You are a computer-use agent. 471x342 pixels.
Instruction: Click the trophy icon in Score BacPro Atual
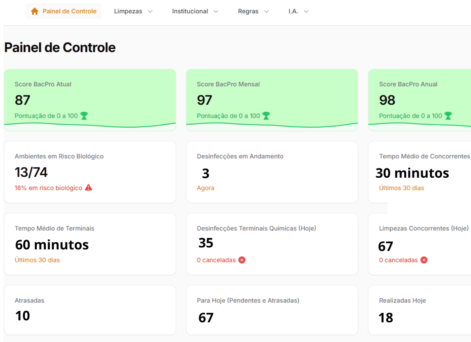point(84,115)
